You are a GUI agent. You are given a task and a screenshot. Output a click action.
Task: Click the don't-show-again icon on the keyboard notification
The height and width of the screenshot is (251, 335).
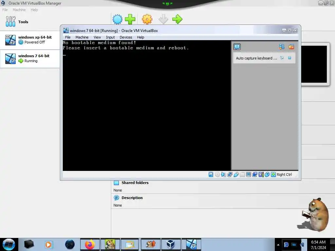click(x=282, y=58)
